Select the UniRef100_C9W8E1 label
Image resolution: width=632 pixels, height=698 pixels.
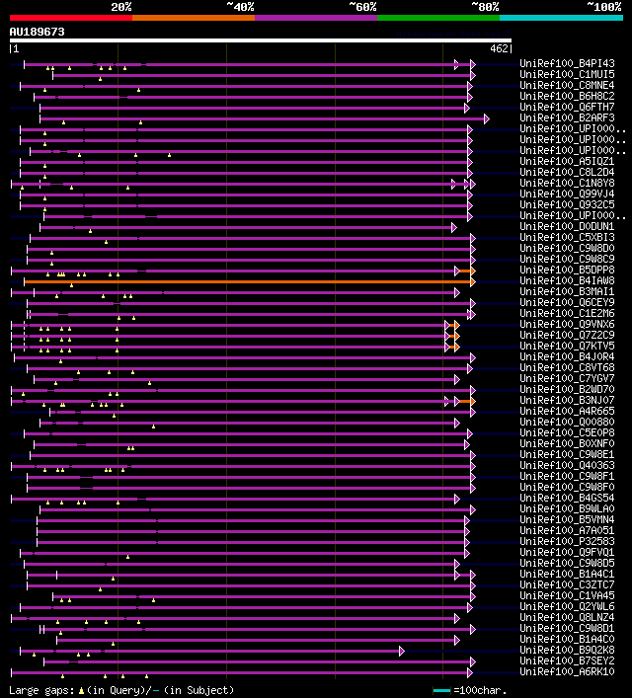tap(567, 454)
